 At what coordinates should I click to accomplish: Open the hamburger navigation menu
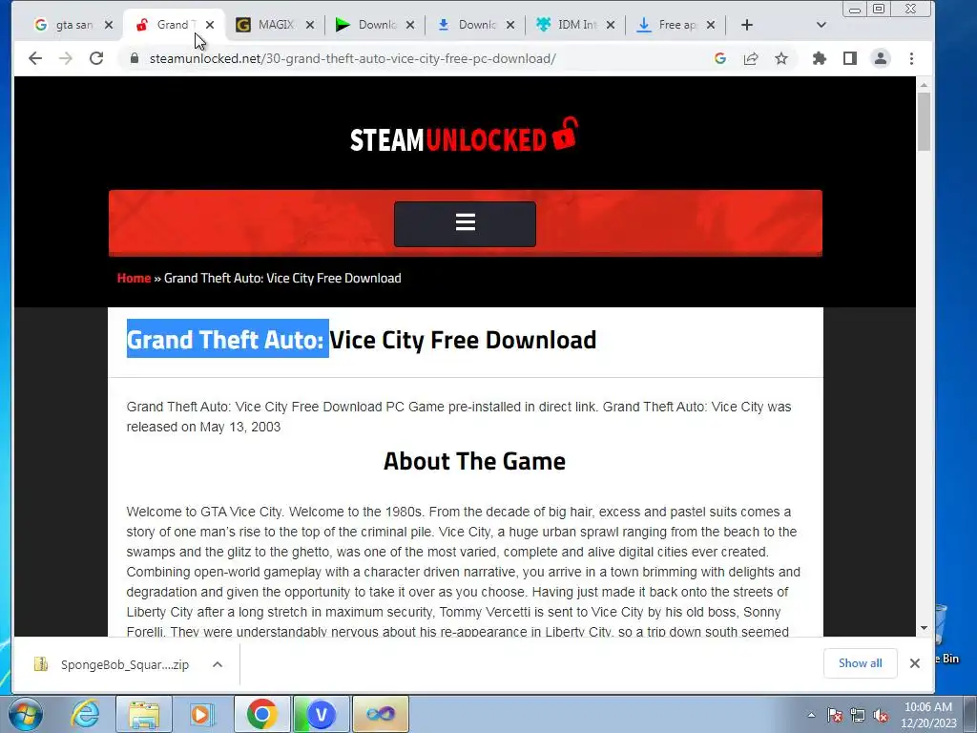click(465, 223)
